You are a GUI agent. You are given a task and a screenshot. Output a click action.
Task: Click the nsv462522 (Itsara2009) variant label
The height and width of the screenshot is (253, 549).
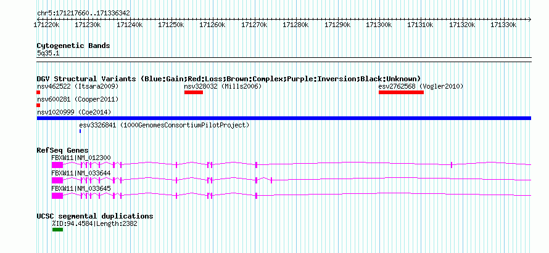[78, 86]
